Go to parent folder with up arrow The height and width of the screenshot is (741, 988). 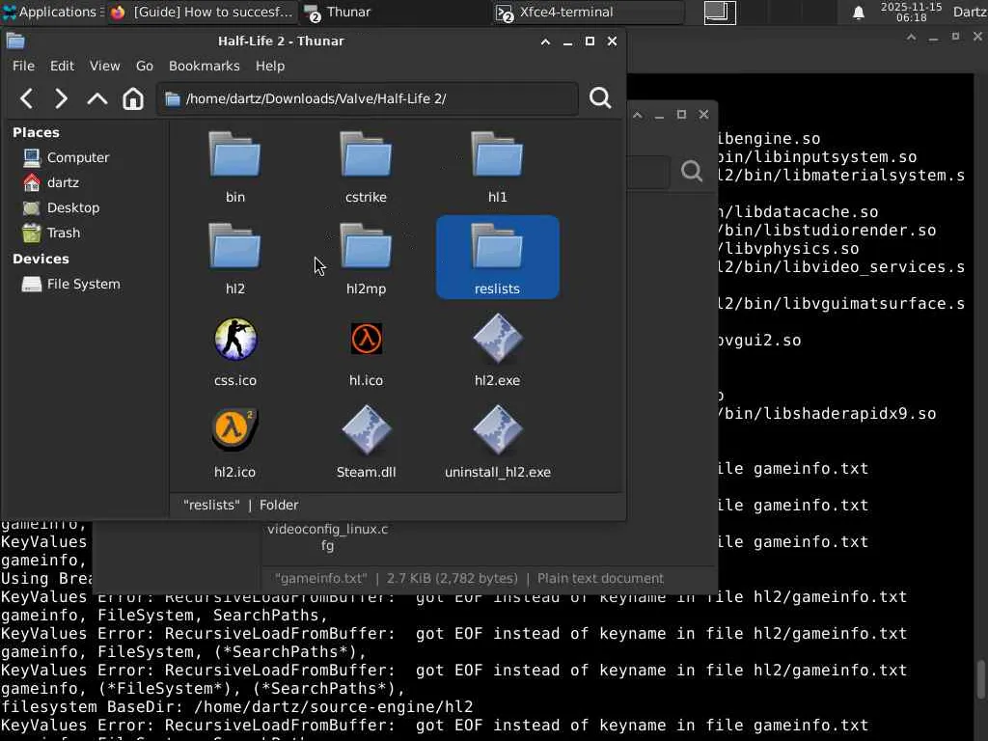tap(97, 98)
